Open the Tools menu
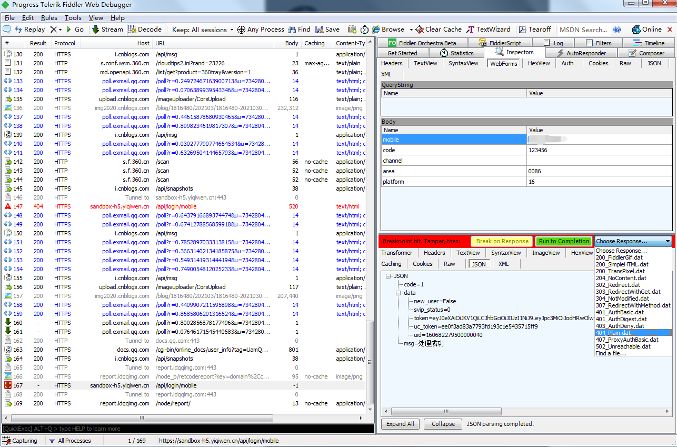This screenshot has height=447, width=677. [x=73, y=18]
